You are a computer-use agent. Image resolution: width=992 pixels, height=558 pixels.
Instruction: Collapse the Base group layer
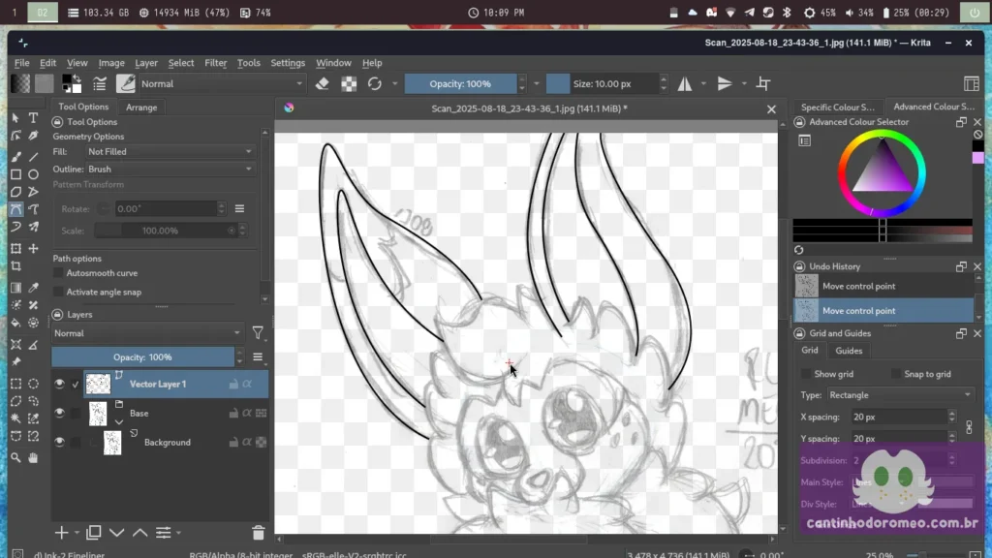point(119,422)
